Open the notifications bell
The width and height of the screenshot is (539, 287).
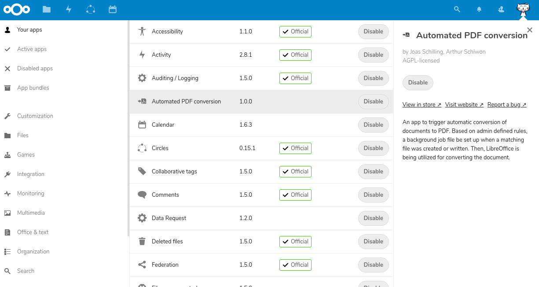pyautogui.click(x=479, y=9)
